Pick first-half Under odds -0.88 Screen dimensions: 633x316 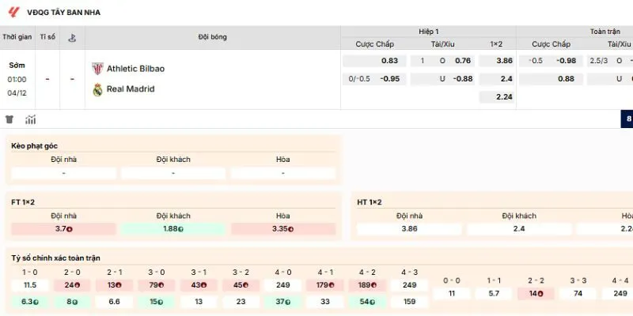tap(463, 79)
